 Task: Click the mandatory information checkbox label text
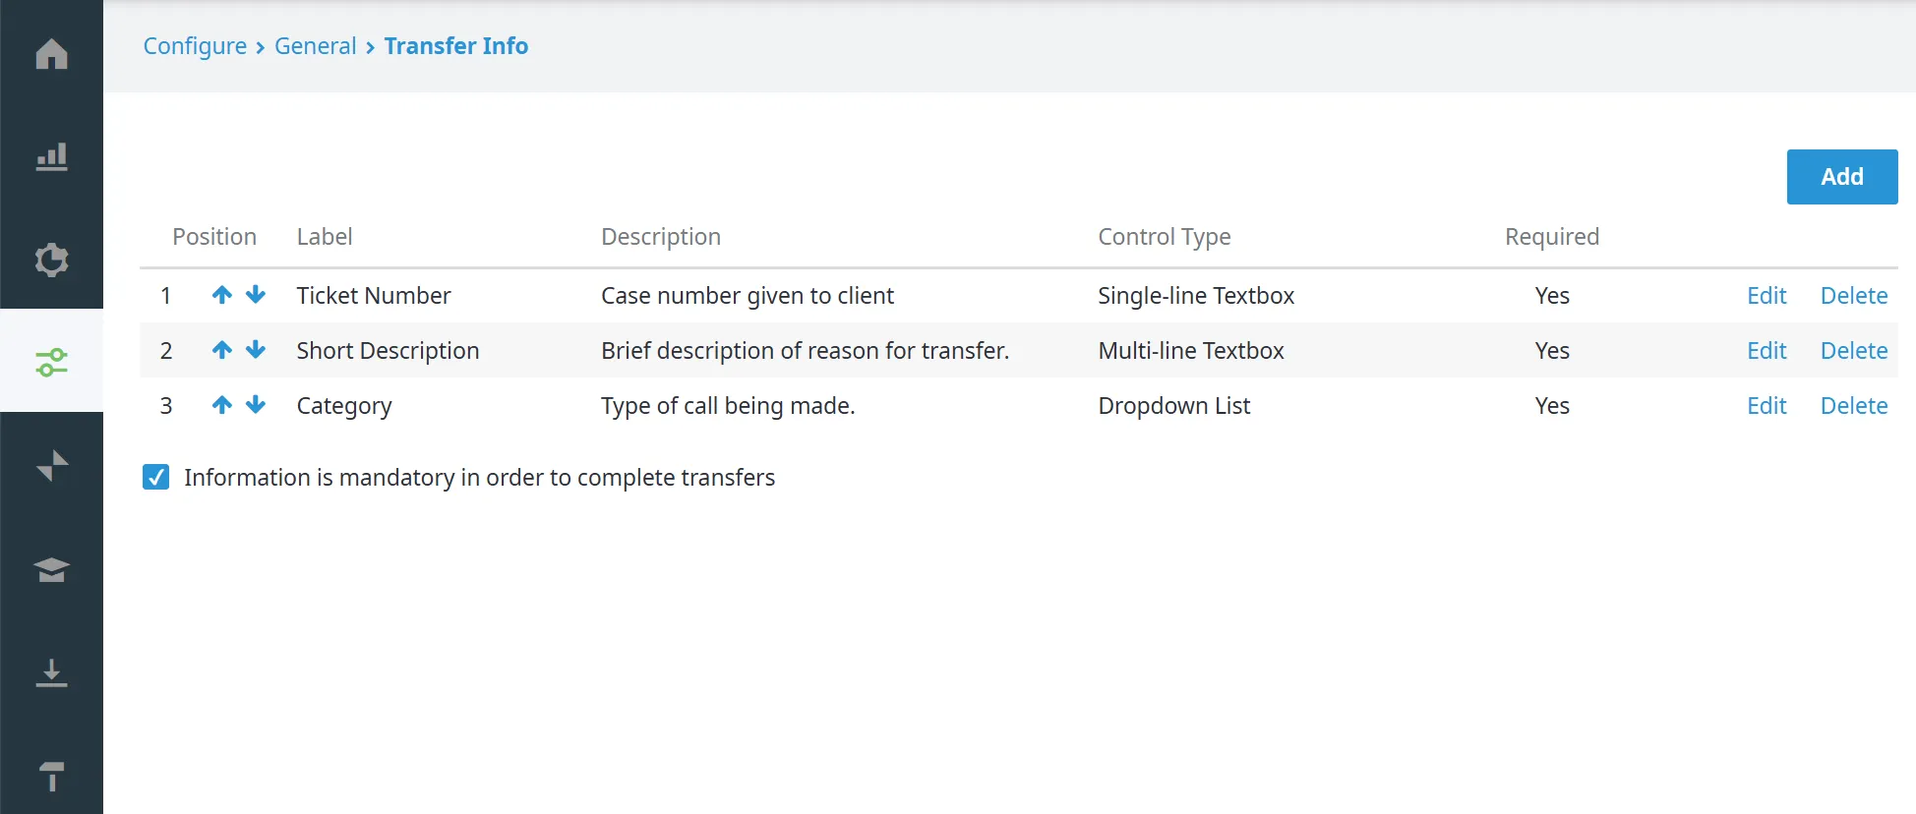(479, 478)
